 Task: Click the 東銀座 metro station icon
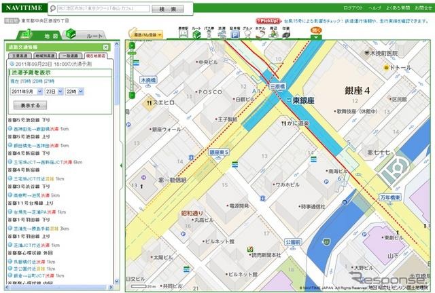coord(289,100)
